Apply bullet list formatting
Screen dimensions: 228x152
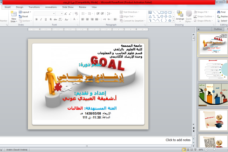83,14
